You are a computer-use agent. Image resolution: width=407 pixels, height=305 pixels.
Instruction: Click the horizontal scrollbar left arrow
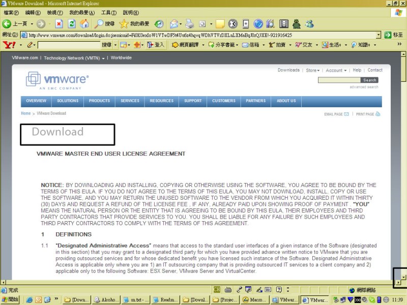click(x=3, y=282)
